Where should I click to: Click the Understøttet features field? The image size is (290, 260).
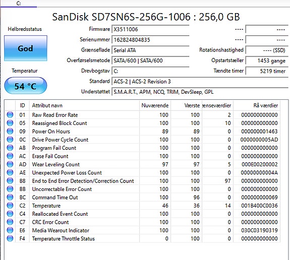(200, 92)
